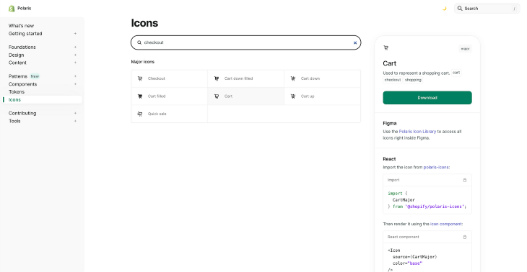Select the Cart down filled icon
527x272 pixels.
pos(245,78)
